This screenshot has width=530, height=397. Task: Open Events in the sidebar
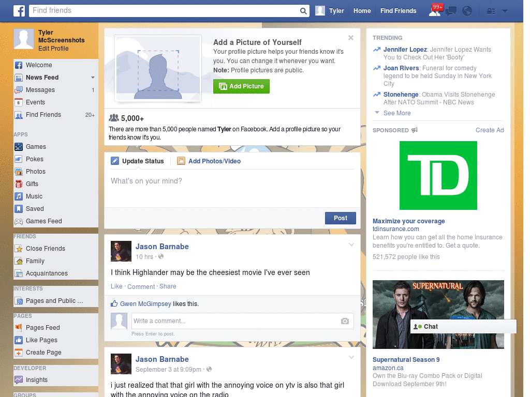[56, 102]
